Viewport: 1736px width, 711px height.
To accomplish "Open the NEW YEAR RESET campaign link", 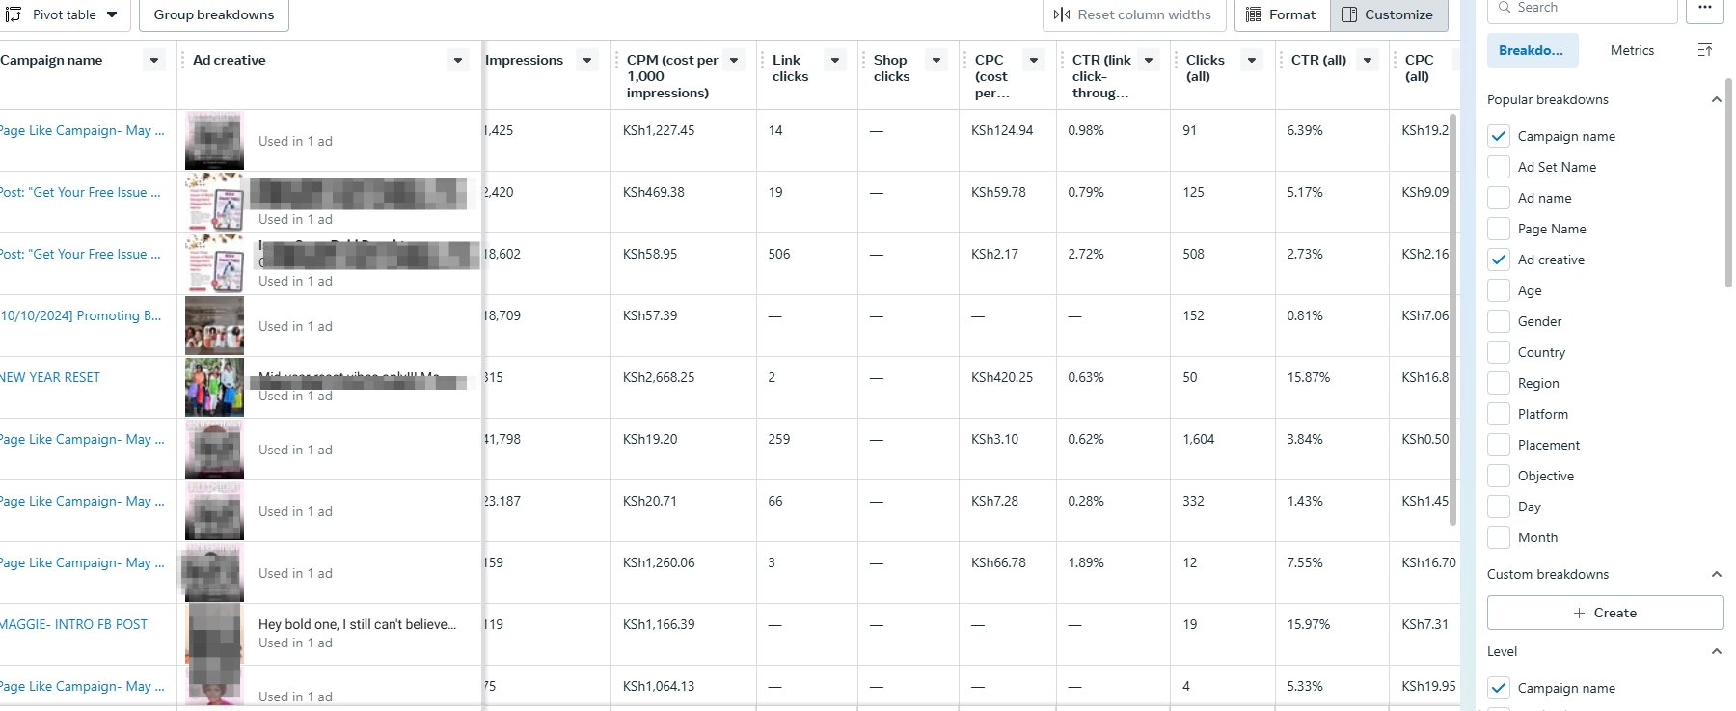I will (x=50, y=377).
